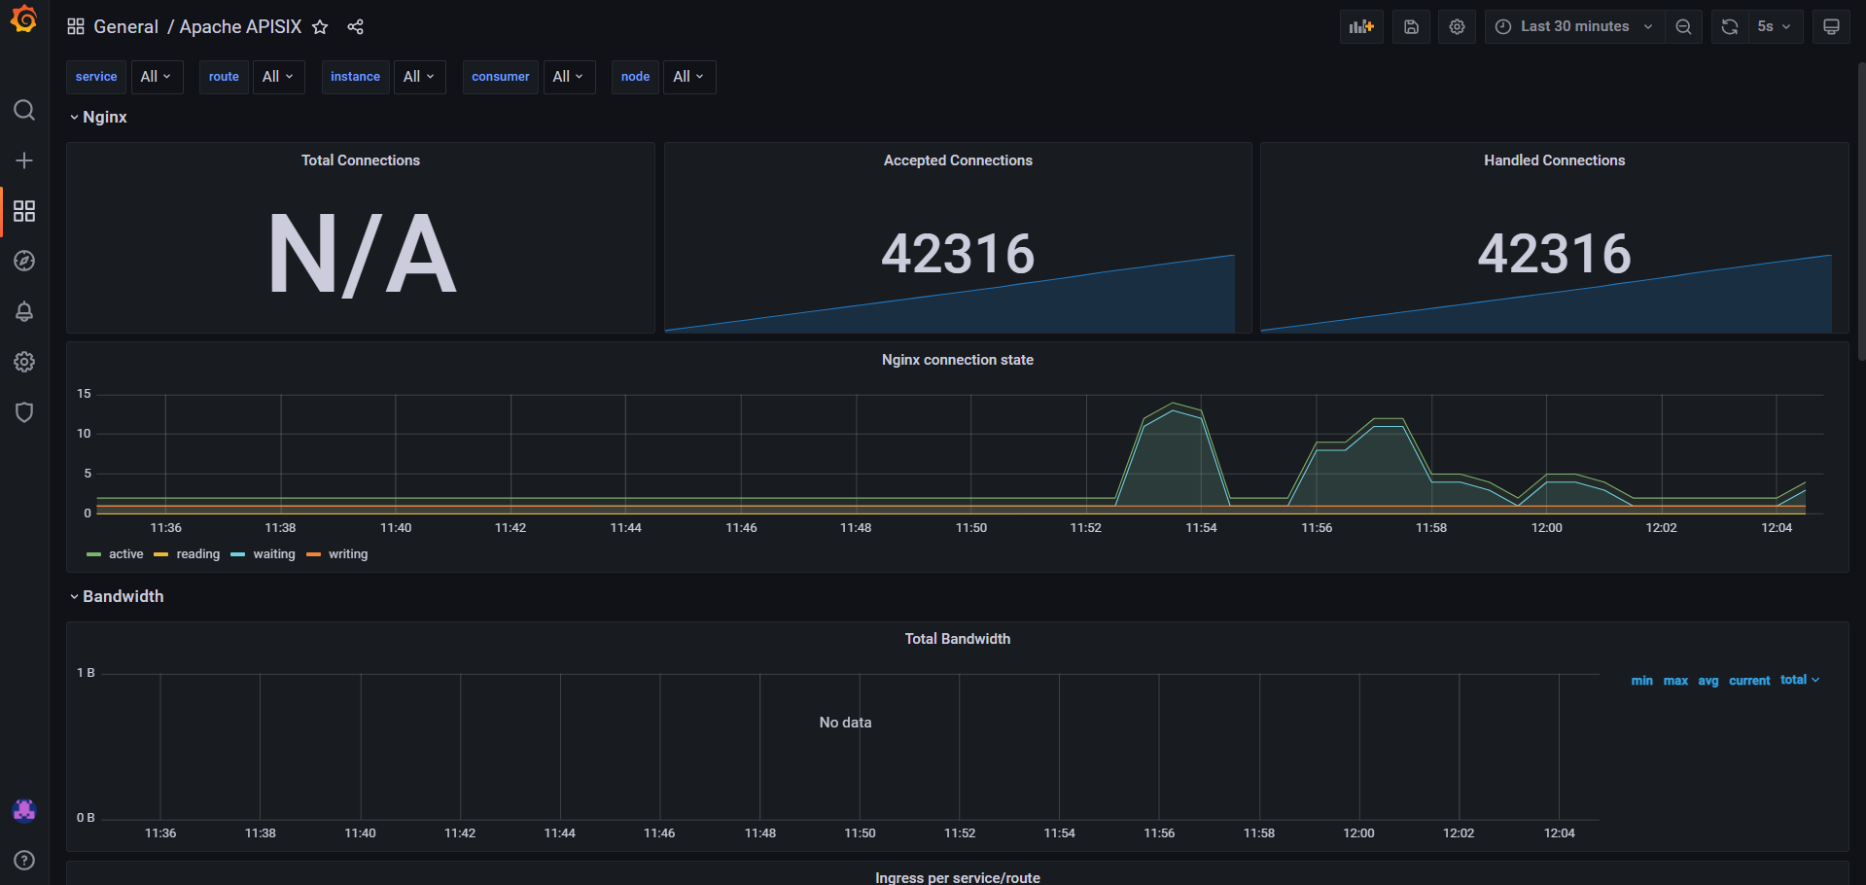
Task: Add a new panel via toolbar icon
Action: pyautogui.click(x=1361, y=27)
